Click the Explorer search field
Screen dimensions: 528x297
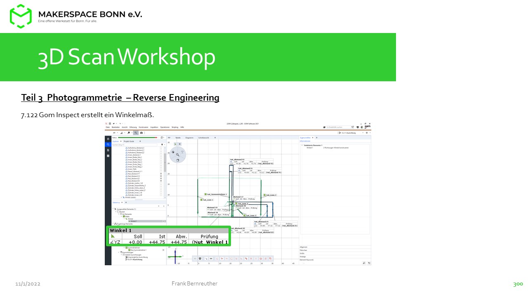(134, 145)
